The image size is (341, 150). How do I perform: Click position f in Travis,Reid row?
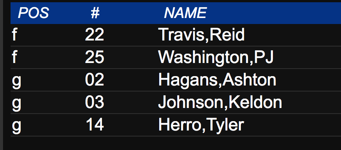[x=14, y=34]
